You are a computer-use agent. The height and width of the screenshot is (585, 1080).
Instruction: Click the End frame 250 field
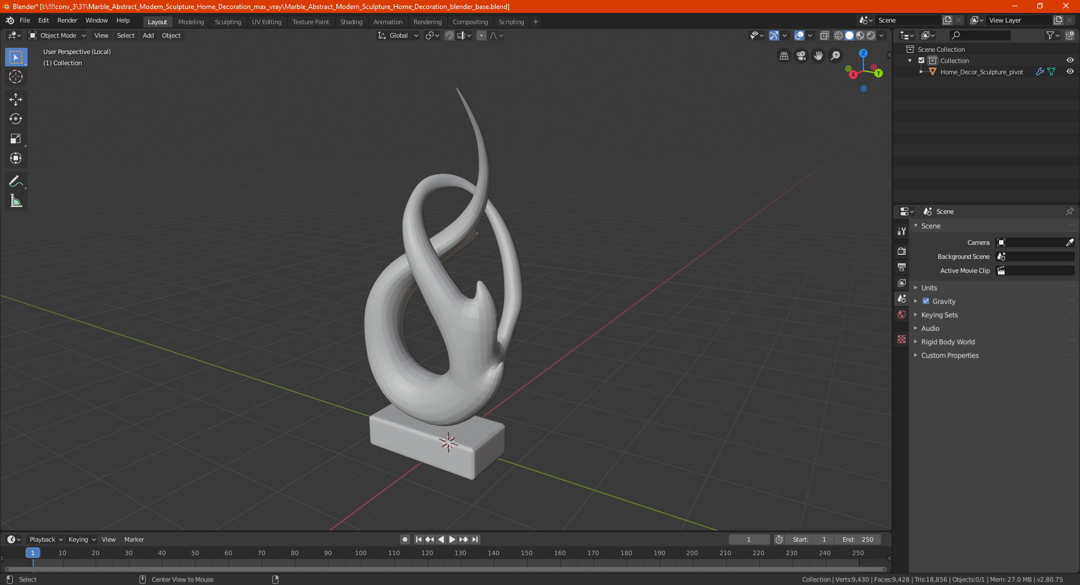coord(858,539)
